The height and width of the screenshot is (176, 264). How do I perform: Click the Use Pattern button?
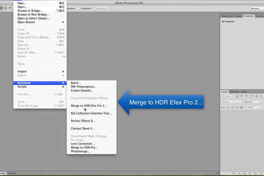point(102,8)
